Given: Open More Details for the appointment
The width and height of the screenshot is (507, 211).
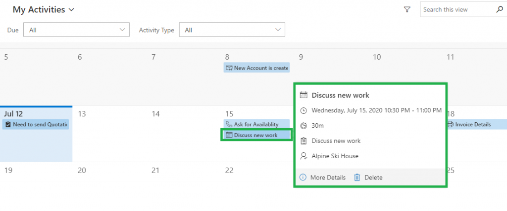Looking at the screenshot, I should [x=328, y=177].
